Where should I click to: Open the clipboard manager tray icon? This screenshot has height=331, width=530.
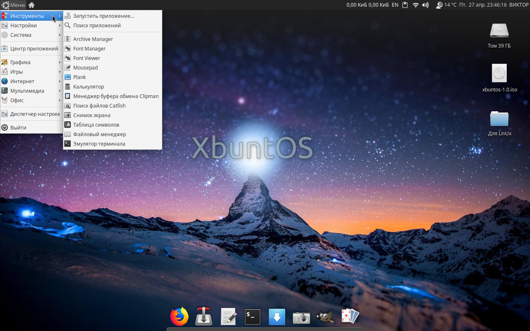coord(405,5)
